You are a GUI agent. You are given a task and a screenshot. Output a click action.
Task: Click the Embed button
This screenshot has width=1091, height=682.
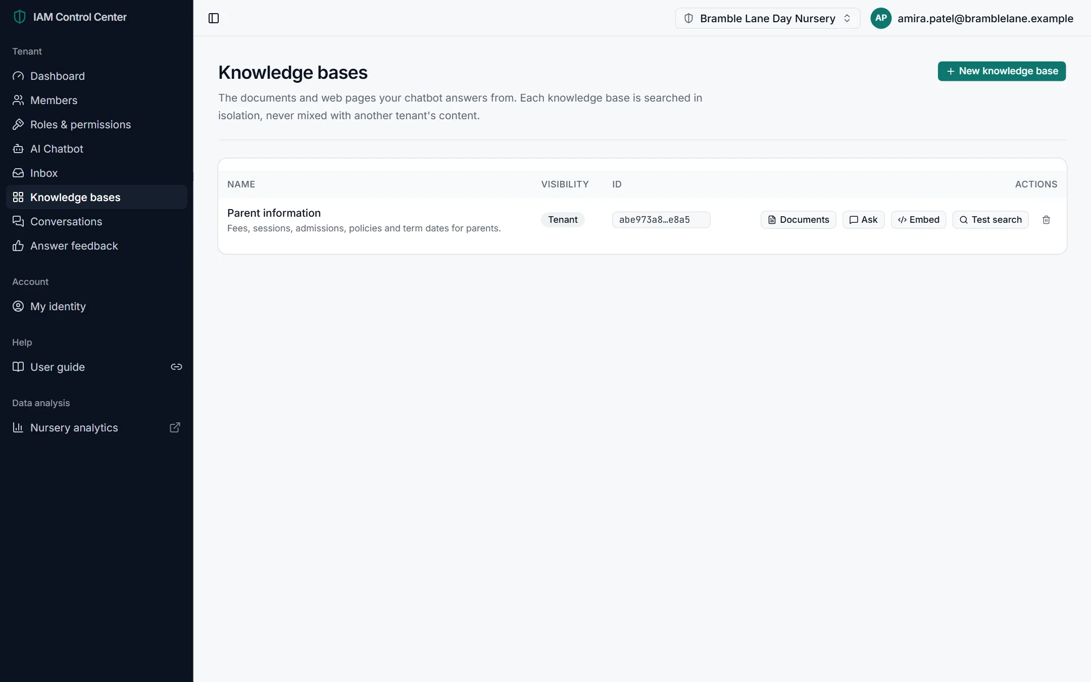pos(918,220)
